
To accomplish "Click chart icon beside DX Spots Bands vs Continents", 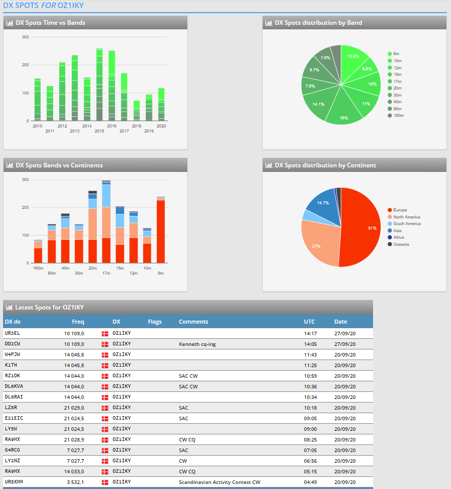I will pyautogui.click(x=10, y=165).
